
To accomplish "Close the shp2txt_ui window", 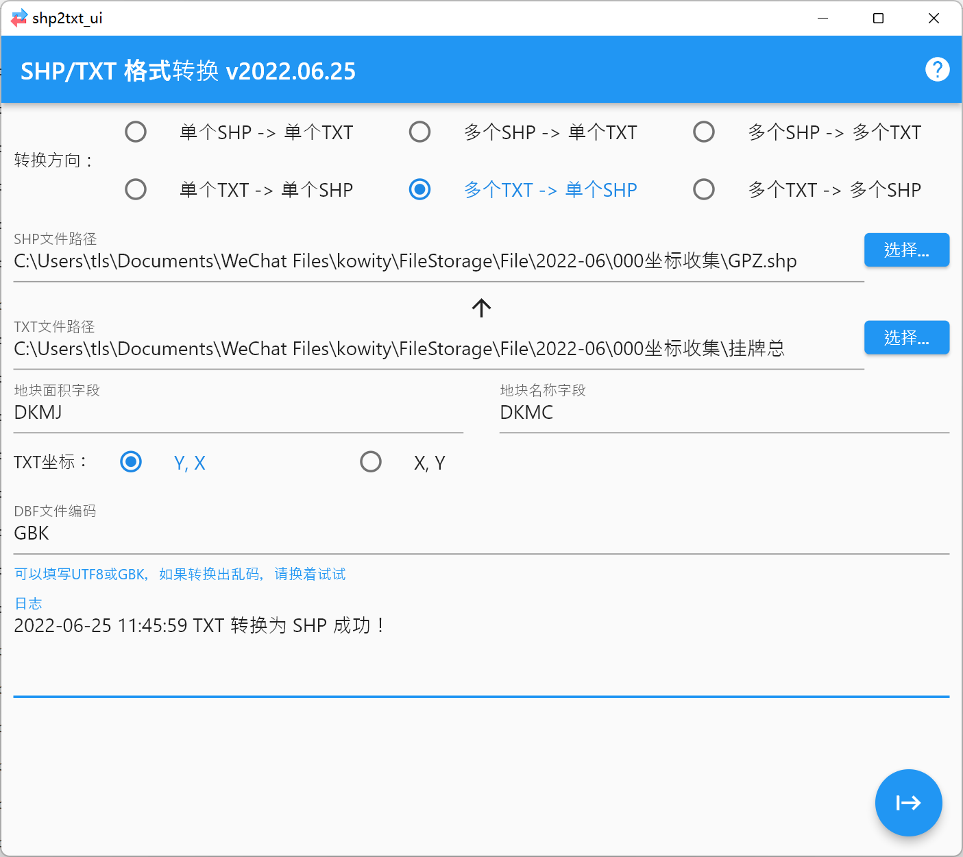I will [934, 19].
